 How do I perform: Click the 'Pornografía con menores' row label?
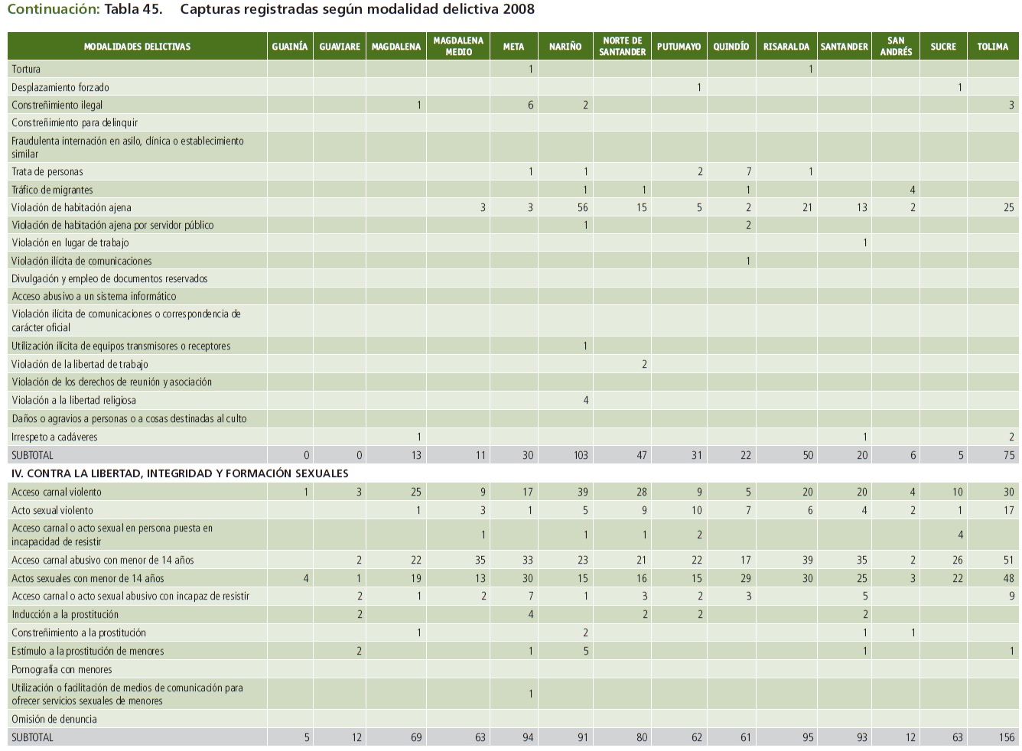(x=61, y=669)
